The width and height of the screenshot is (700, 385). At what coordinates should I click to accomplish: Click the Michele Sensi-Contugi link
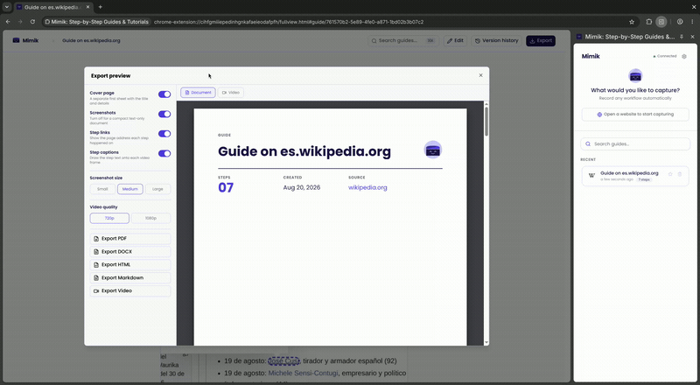click(x=303, y=373)
